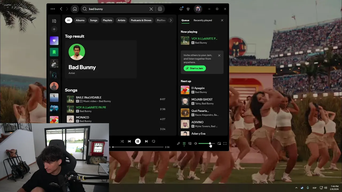
Task: Toggle shuffle playback
Action: (122, 141)
